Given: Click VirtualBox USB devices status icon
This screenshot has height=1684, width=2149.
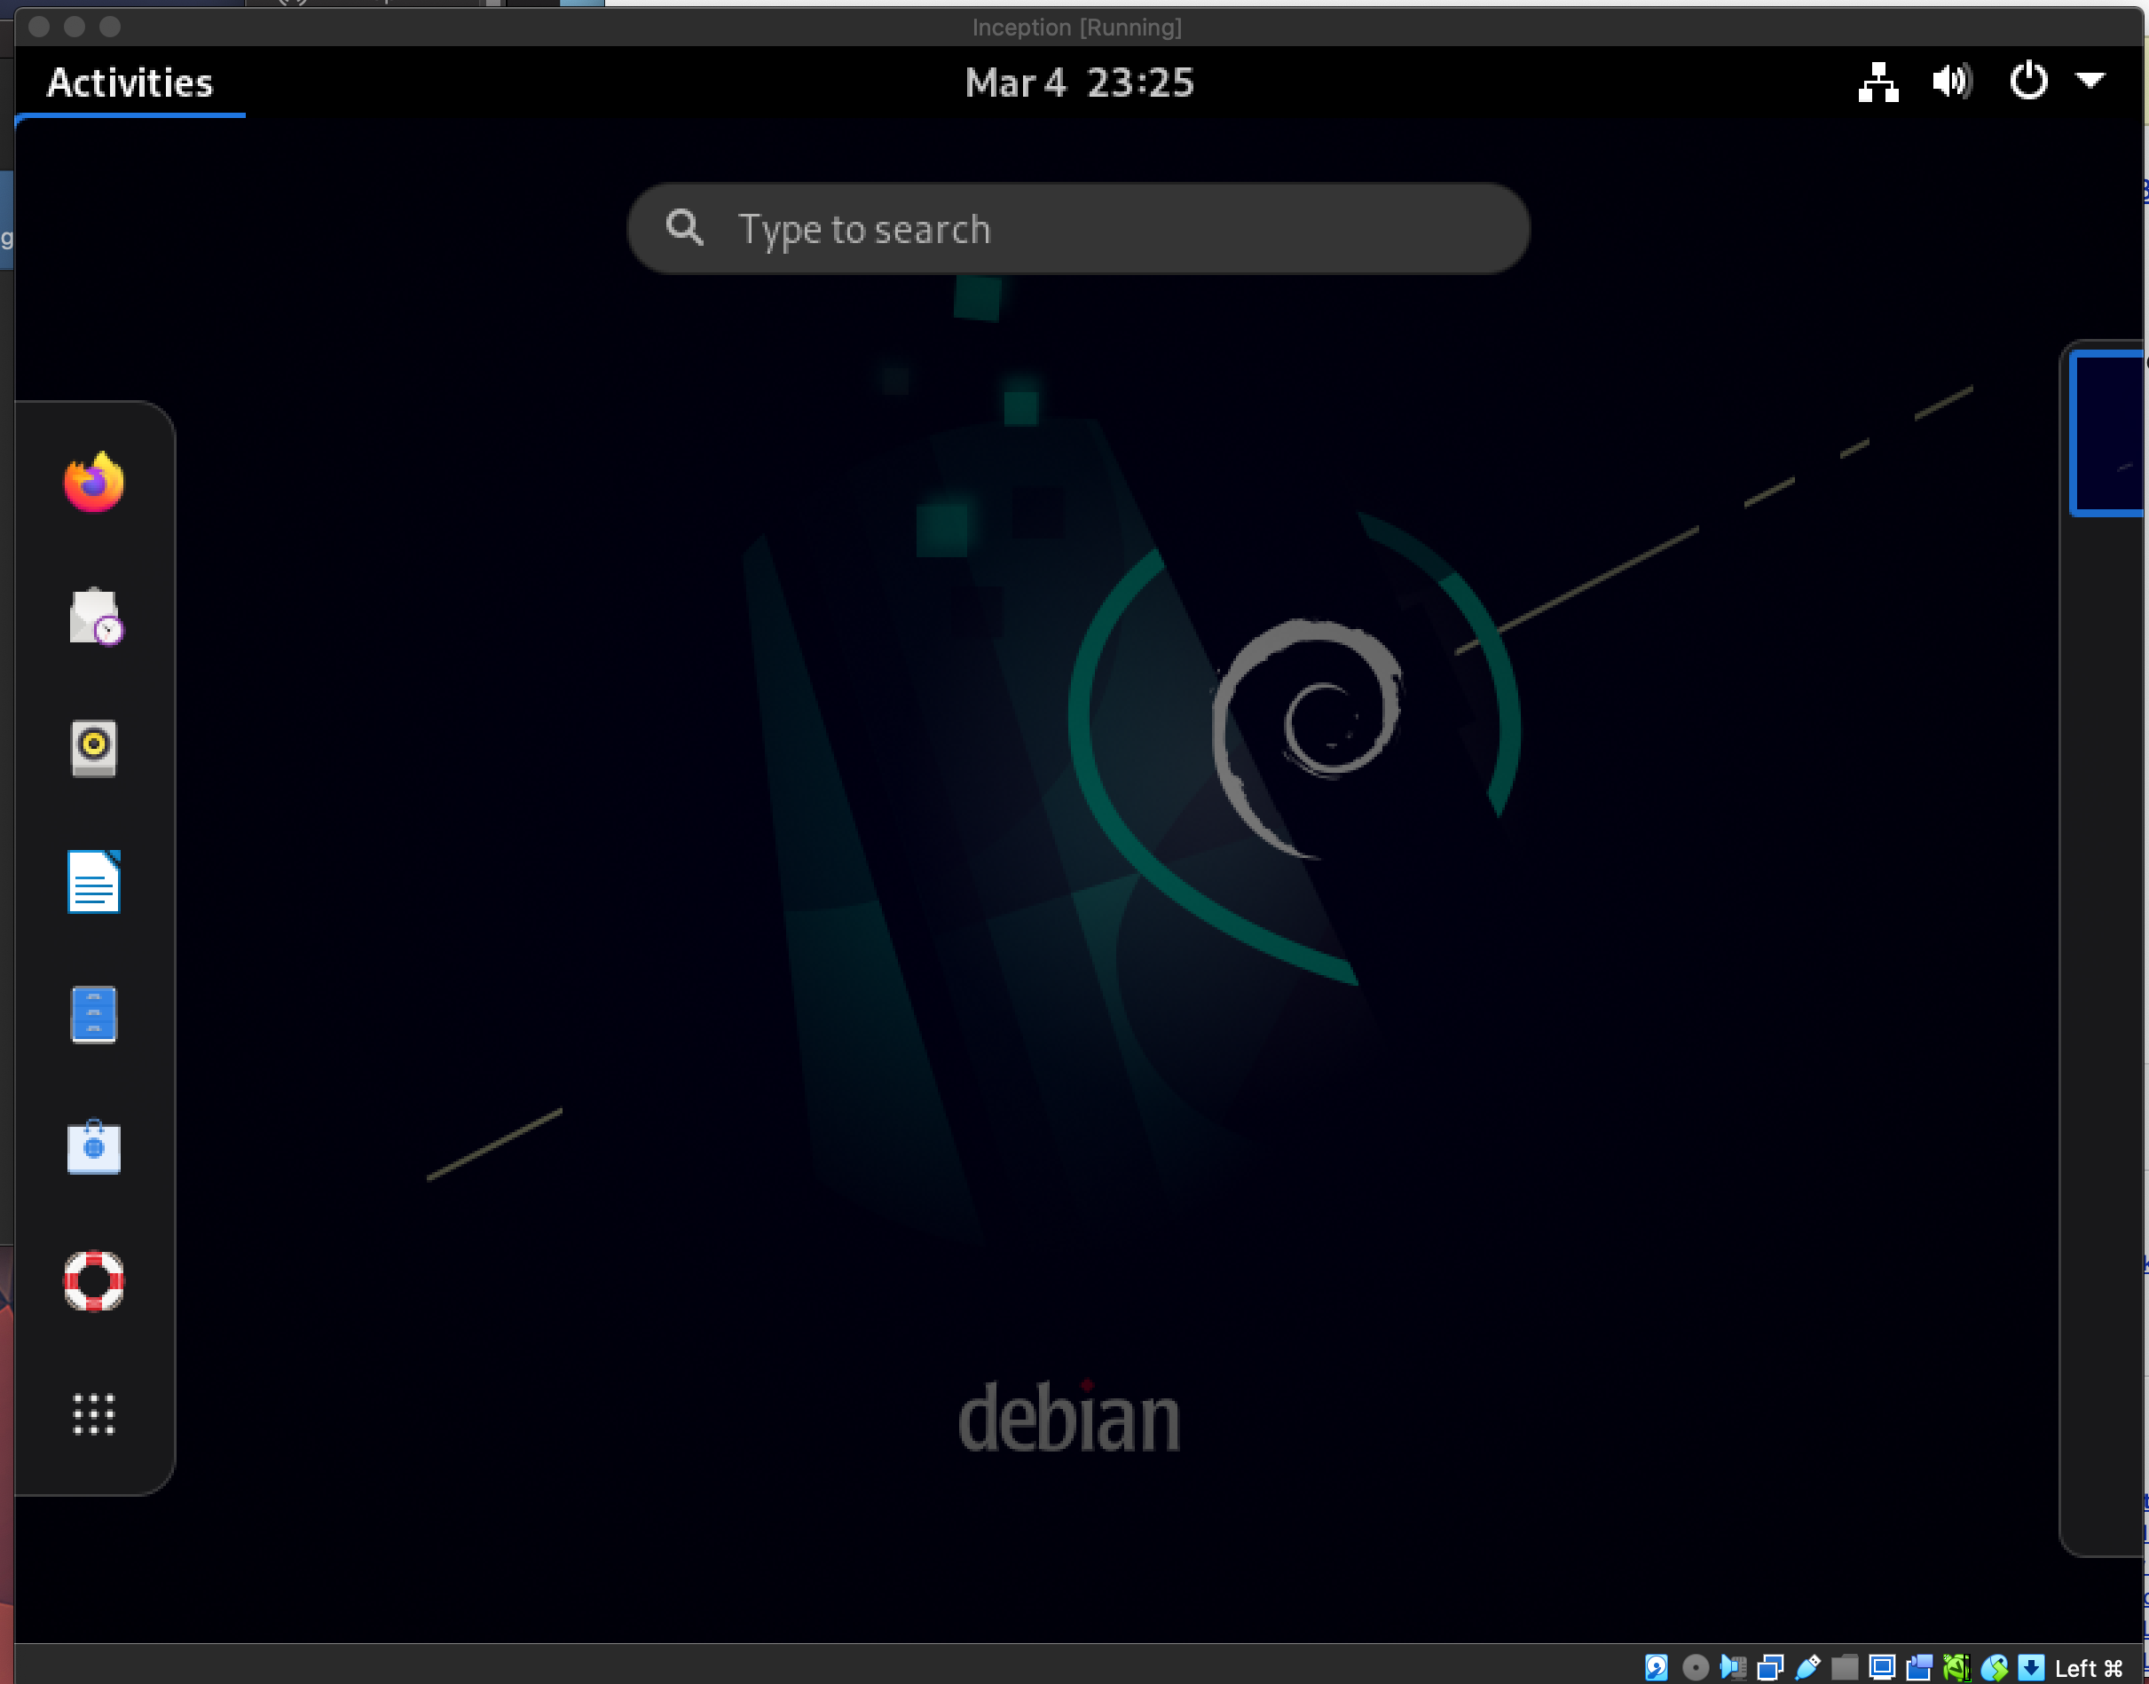Looking at the screenshot, I should pyautogui.click(x=1808, y=1667).
